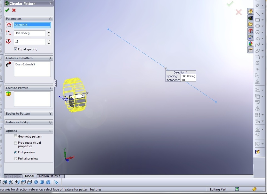Screen dimensions: 267x194
Task: Click inside the Faces to Pattern box
Action: [32, 99]
